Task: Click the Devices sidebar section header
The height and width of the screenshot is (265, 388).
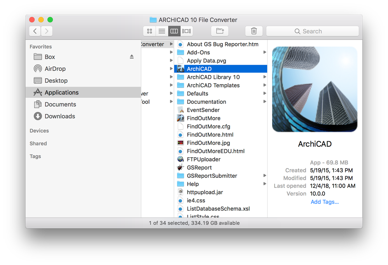Action: (x=39, y=131)
